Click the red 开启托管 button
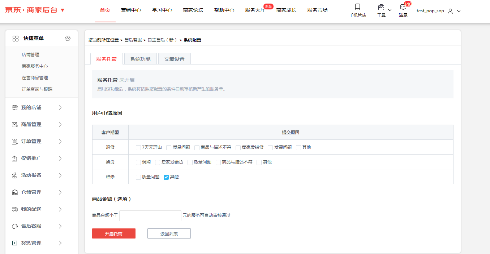Screen dimensions: 490x254 click(x=114, y=234)
